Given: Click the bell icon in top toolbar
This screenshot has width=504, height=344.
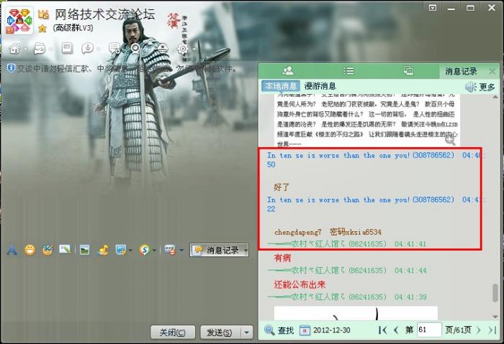Looking at the screenshot, I should [162, 48].
